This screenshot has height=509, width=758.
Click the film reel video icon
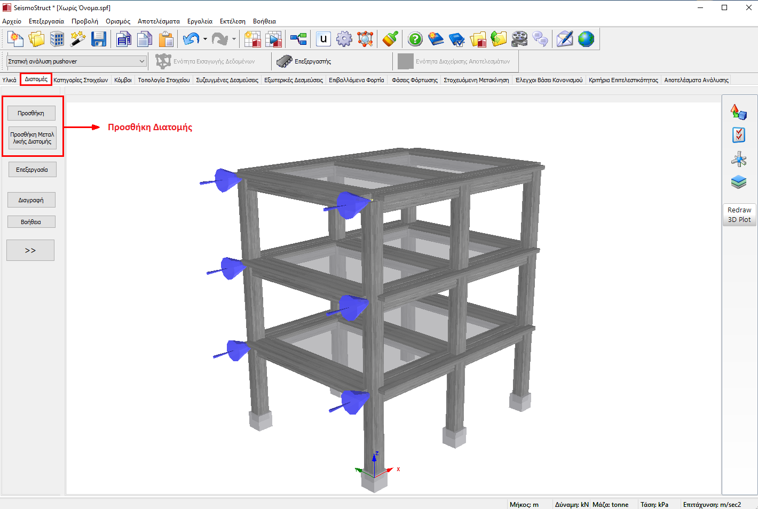[519, 39]
